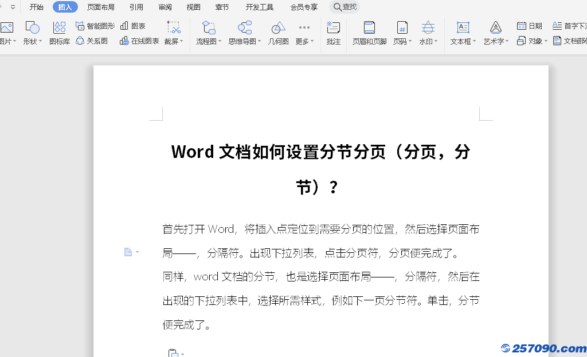Open quick access toolbar customize arrow
The image size is (587, 357).
(13, 7)
